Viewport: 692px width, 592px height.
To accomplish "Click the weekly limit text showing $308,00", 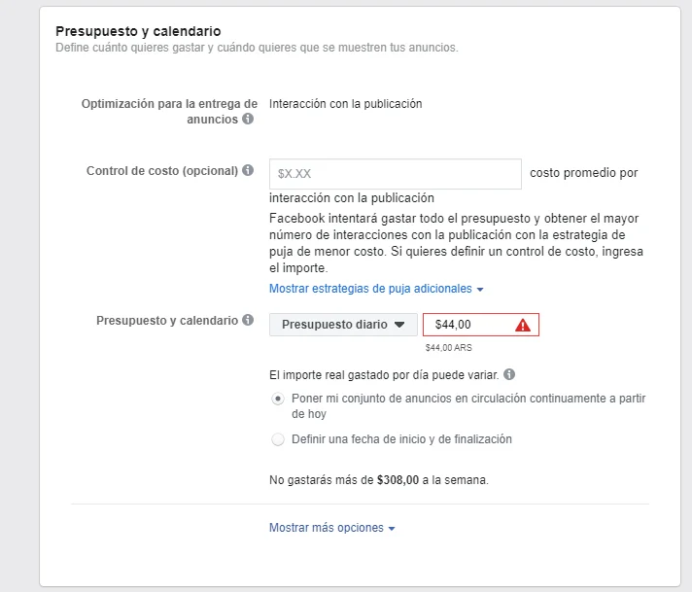I will click(x=378, y=479).
